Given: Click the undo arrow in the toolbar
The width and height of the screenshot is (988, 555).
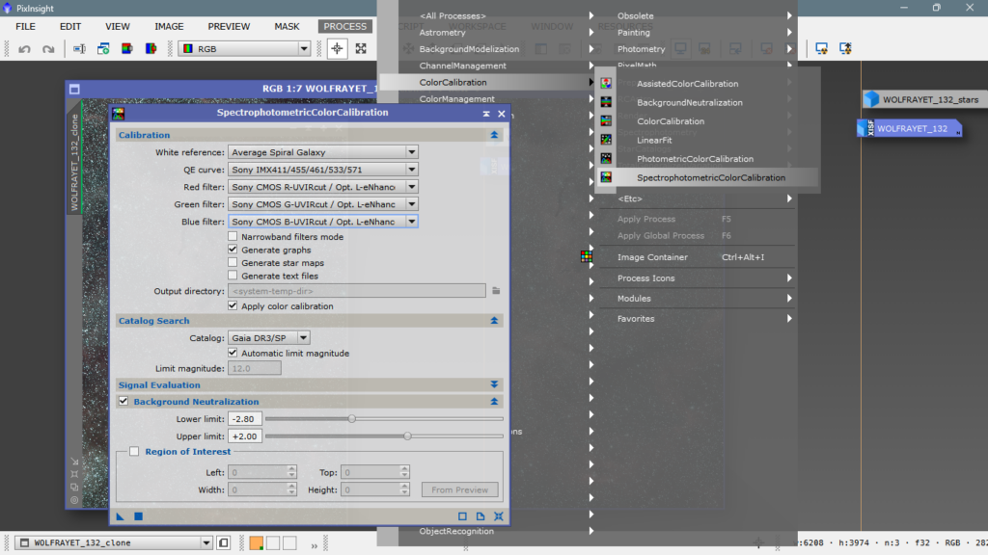Looking at the screenshot, I should coord(24,49).
